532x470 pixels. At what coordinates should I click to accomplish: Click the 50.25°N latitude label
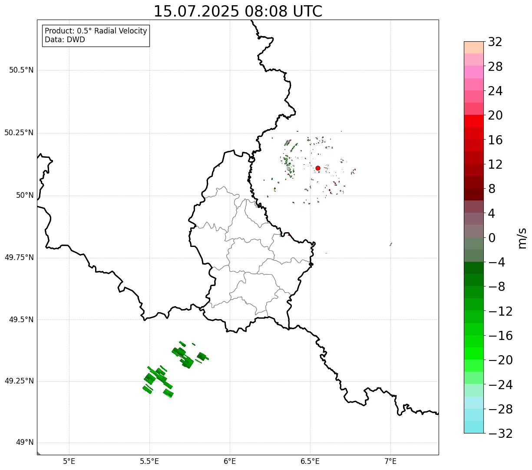click(19, 133)
